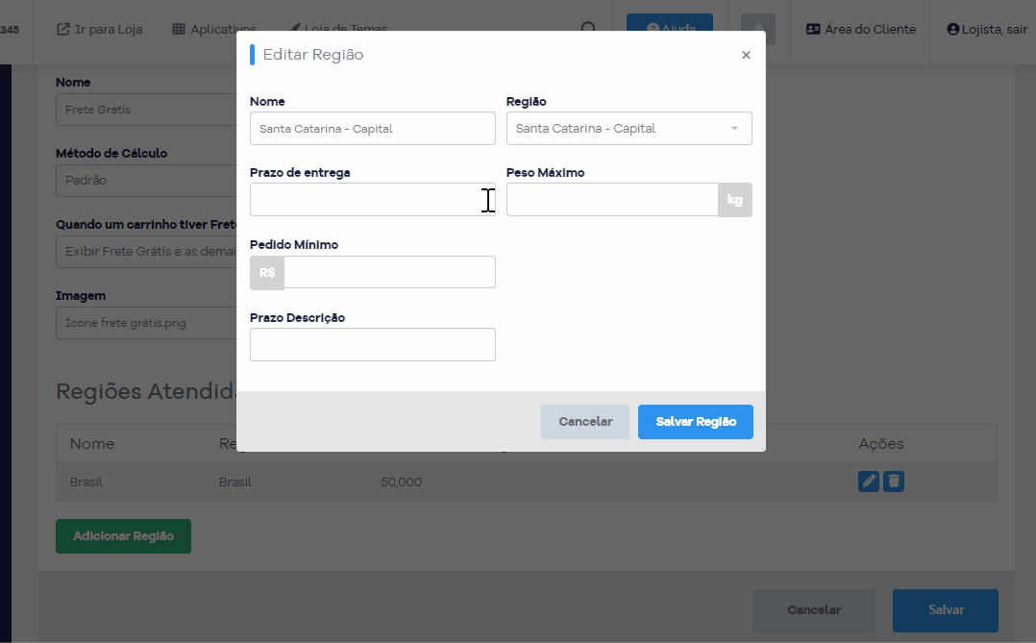Expand the Região dropdown
1036x643 pixels.
tap(629, 128)
